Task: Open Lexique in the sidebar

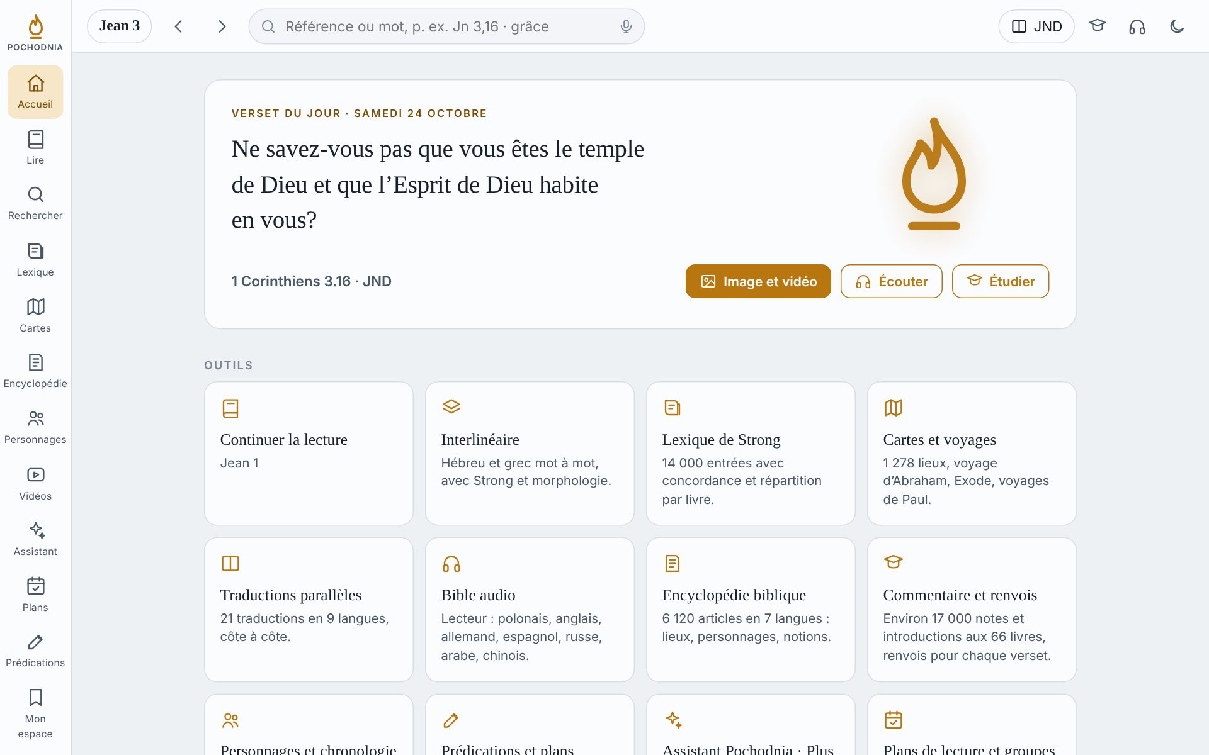Action: pyautogui.click(x=35, y=260)
